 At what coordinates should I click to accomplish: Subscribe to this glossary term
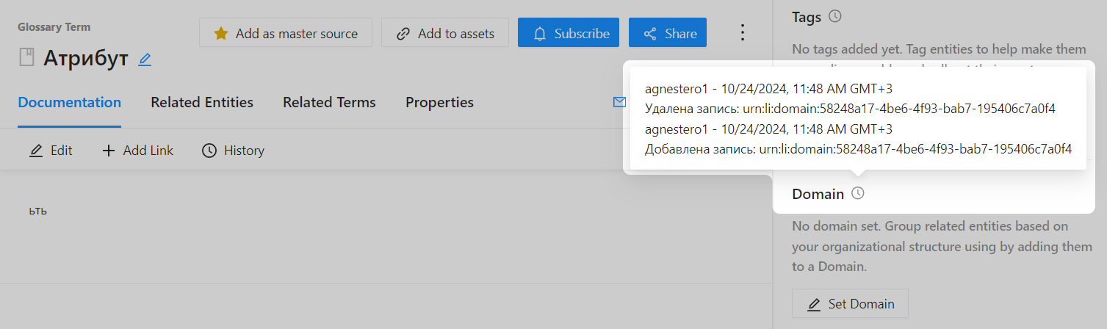point(569,33)
